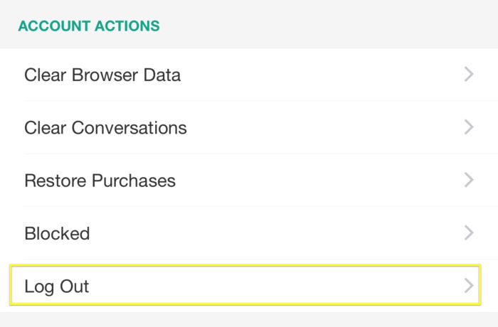
Task: Click the "Restore Purchases" text label
Action: tap(100, 181)
